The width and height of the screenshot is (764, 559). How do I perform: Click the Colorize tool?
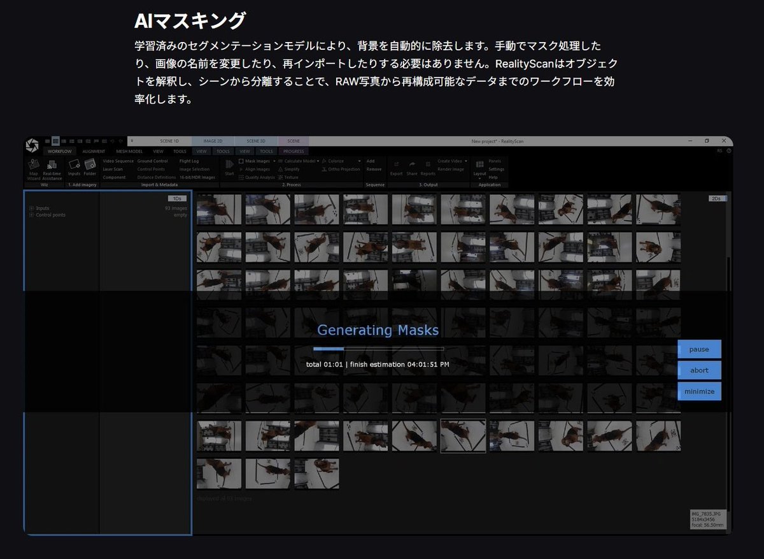click(332, 161)
